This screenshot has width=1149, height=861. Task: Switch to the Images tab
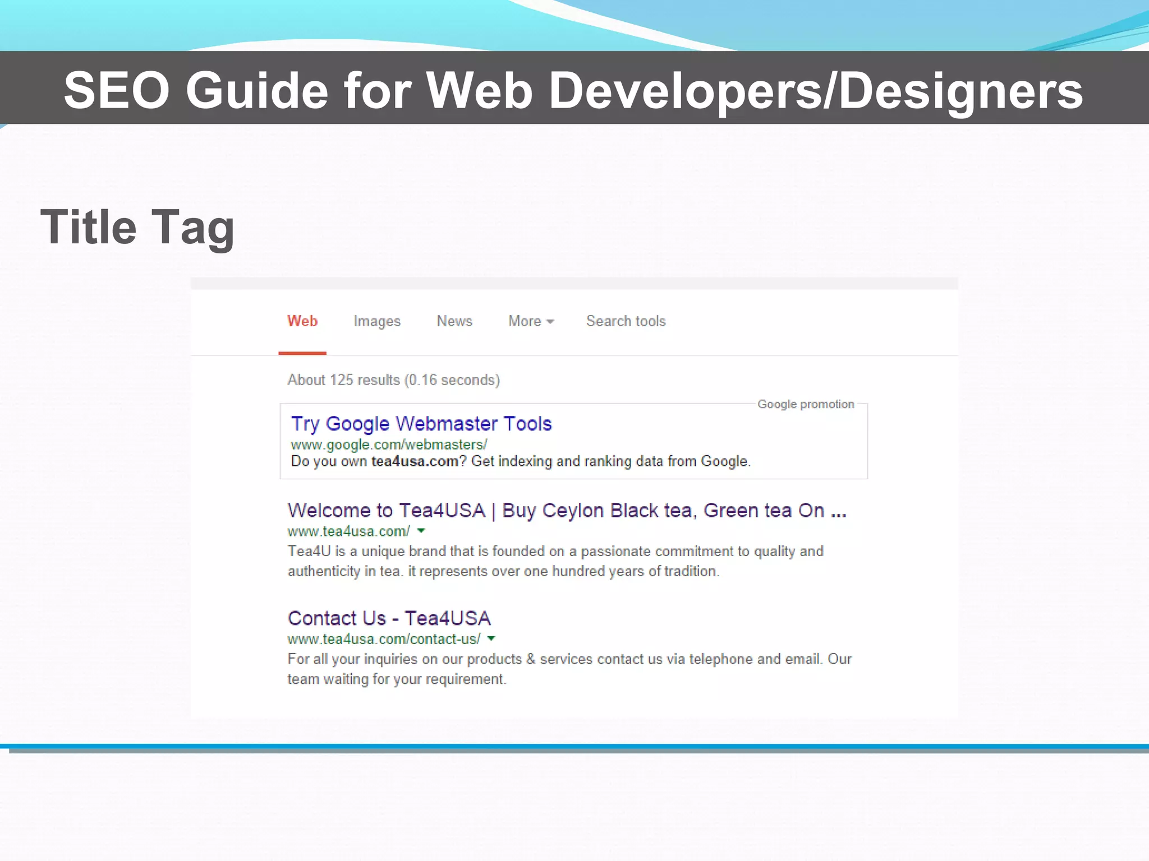377,321
